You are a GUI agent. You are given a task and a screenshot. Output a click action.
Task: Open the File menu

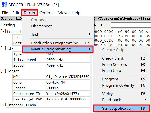click(x=5, y=13)
